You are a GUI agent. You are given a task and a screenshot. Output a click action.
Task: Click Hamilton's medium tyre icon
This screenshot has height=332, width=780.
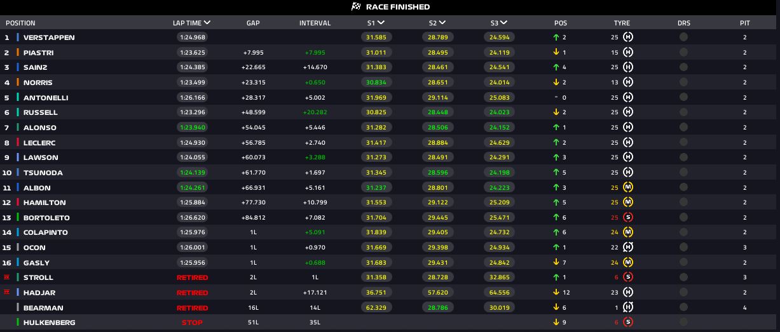(628, 203)
